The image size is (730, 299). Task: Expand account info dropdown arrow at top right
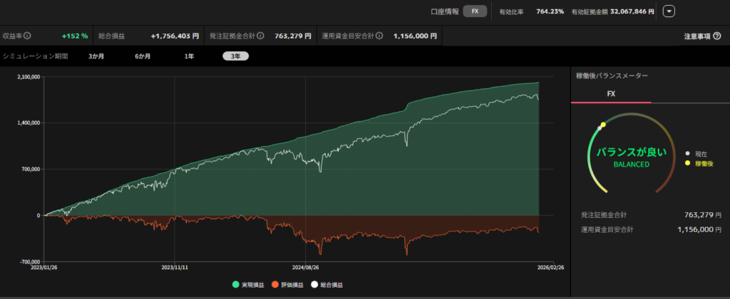pos(668,11)
